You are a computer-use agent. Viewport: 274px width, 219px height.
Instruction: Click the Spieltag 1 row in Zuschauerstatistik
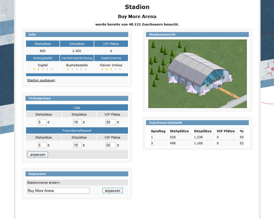pos(198,137)
